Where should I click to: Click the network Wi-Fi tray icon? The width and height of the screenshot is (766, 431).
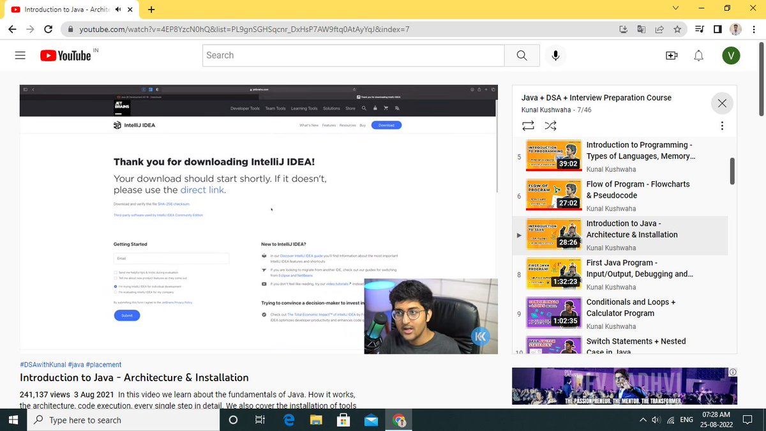point(670,420)
